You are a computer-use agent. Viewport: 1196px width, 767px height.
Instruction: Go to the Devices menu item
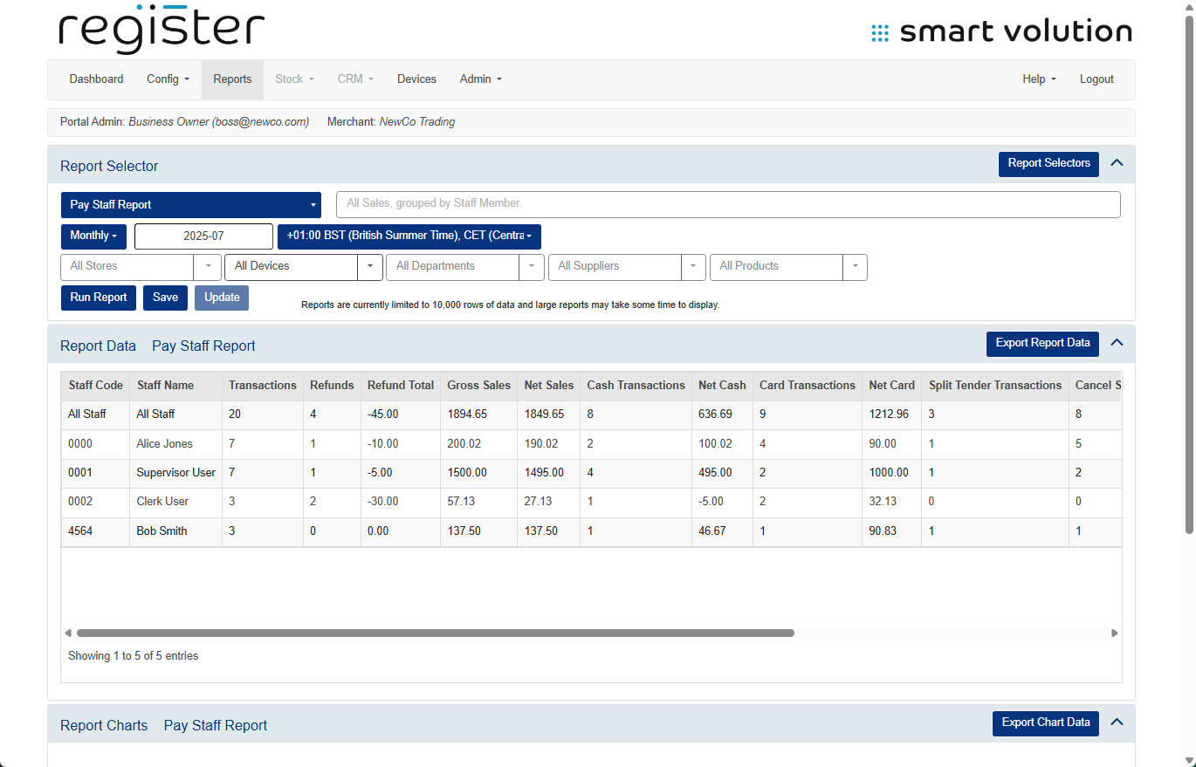point(416,79)
